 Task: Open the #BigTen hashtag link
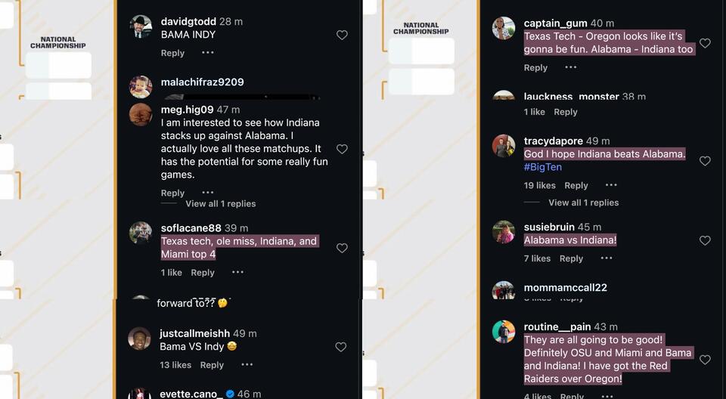543,167
